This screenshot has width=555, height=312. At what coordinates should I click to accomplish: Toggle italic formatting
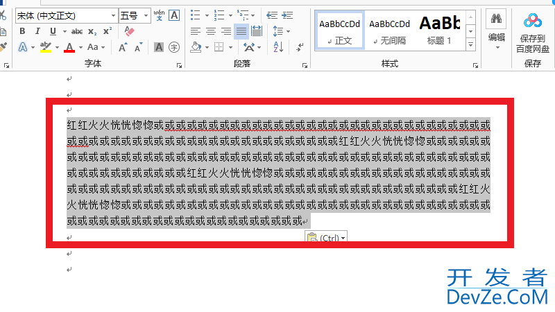click(37, 31)
